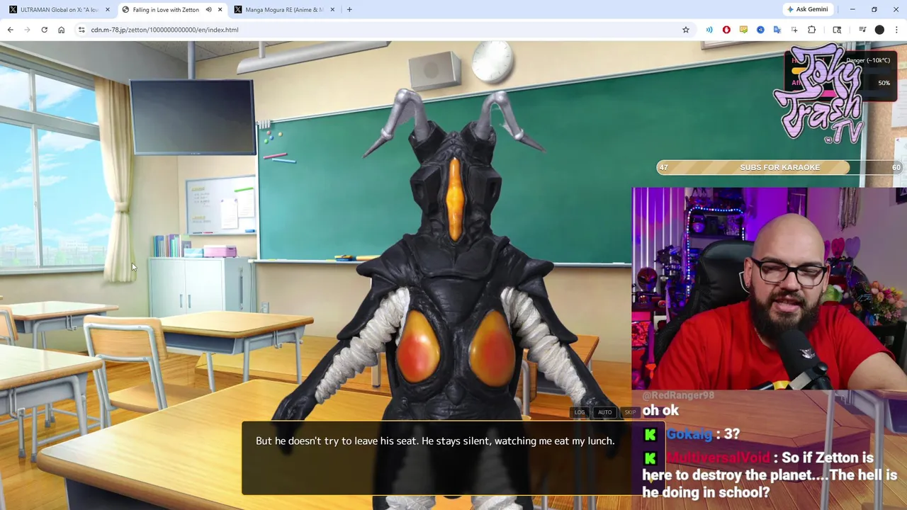
Task: Open the blue circular extension icon
Action: pos(760,30)
